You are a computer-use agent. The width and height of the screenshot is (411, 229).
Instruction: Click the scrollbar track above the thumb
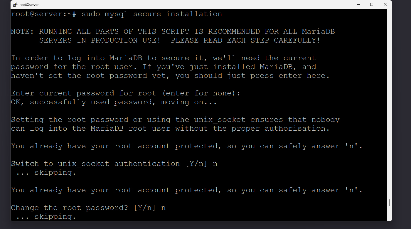pos(390,103)
